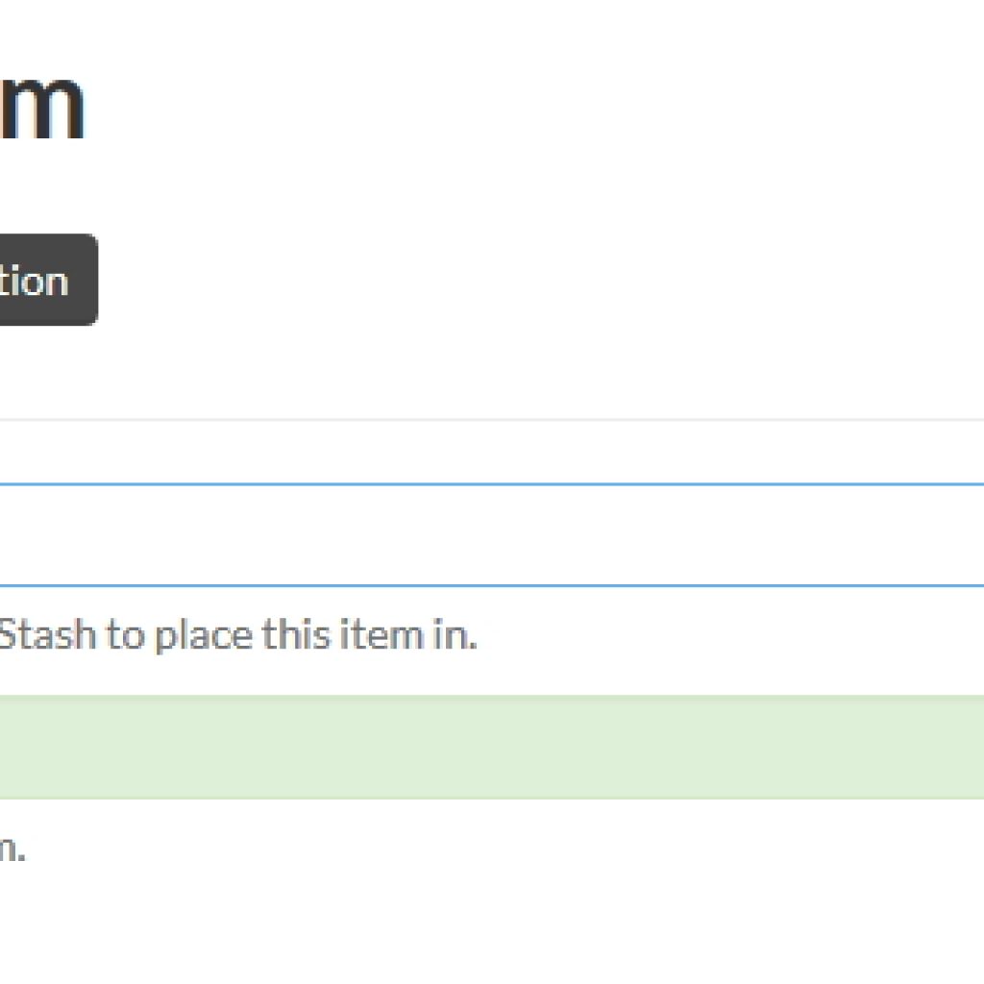Image resolution: width=984 pixels, height=984 pixels.
Task: Place cursor at right end of Stash field
Action: point(967,535)
